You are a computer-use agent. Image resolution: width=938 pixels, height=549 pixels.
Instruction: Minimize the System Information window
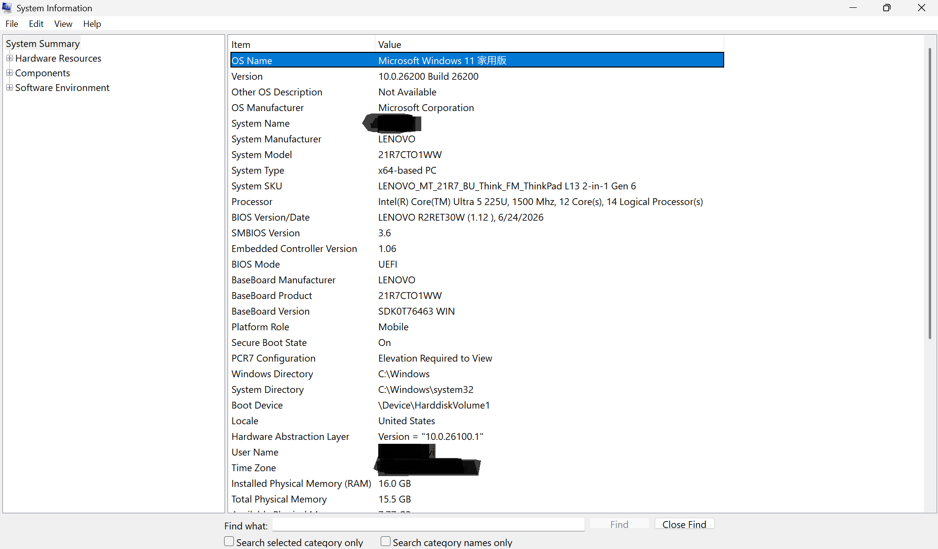pos(853,8)
